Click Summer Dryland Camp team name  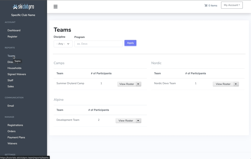click(70, 83)
